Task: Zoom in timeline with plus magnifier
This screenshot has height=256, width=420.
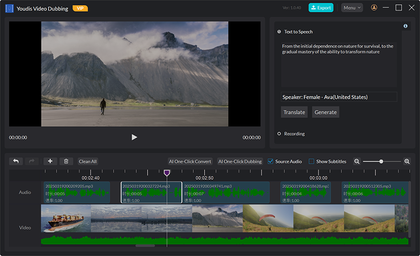Action: coord(407,161)
